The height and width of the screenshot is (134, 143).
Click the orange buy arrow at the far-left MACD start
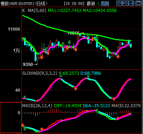coord(23,125)
